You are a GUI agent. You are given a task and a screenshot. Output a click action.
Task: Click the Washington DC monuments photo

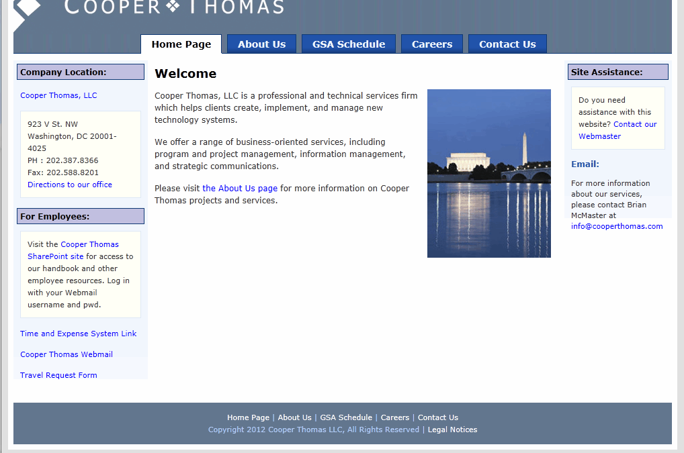click(x=489, y=173)
